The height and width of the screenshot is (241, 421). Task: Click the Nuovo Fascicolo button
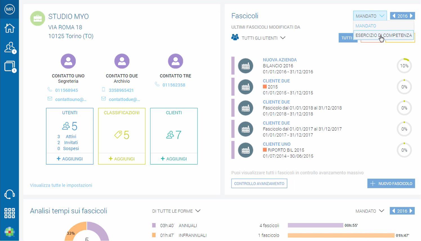click(x=391, y=183)
